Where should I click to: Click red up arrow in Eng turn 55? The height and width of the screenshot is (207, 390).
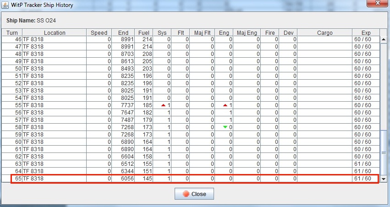(x=225, y=105)
